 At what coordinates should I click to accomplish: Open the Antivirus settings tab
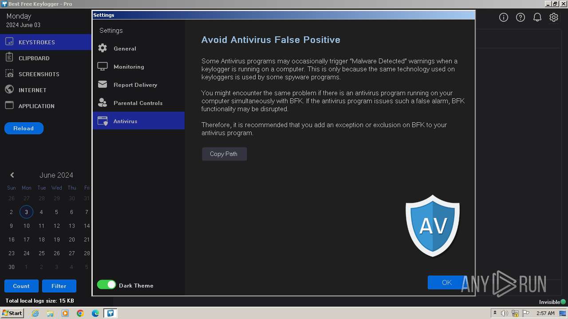click(x=138, y=121)
